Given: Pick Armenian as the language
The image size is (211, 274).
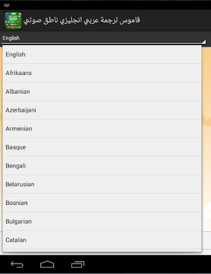Looking at the screenshot, I should [102, 128].
